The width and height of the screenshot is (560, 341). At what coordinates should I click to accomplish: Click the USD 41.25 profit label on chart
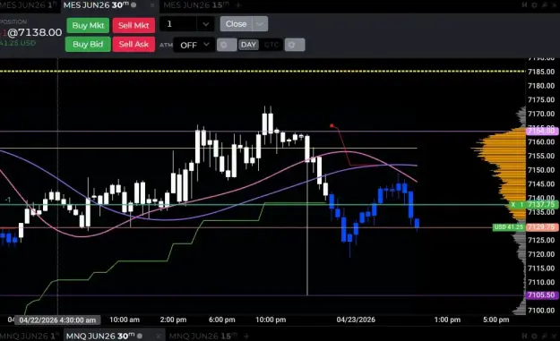509,226
